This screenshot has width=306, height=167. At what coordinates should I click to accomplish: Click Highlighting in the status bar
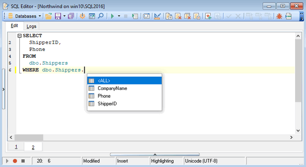click(166, 161)
